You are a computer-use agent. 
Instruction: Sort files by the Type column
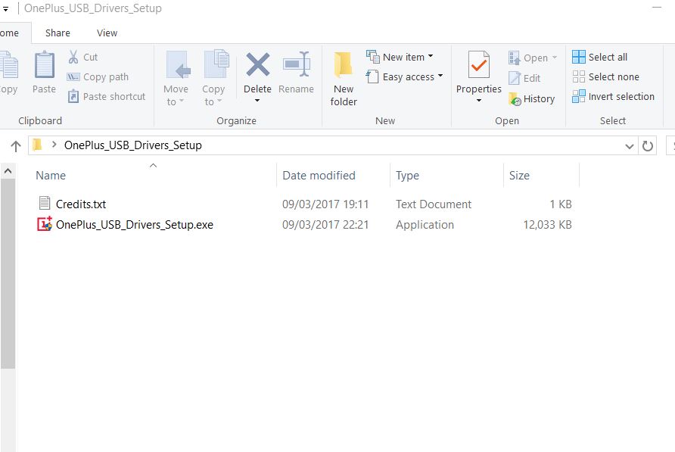pos(446,176)
